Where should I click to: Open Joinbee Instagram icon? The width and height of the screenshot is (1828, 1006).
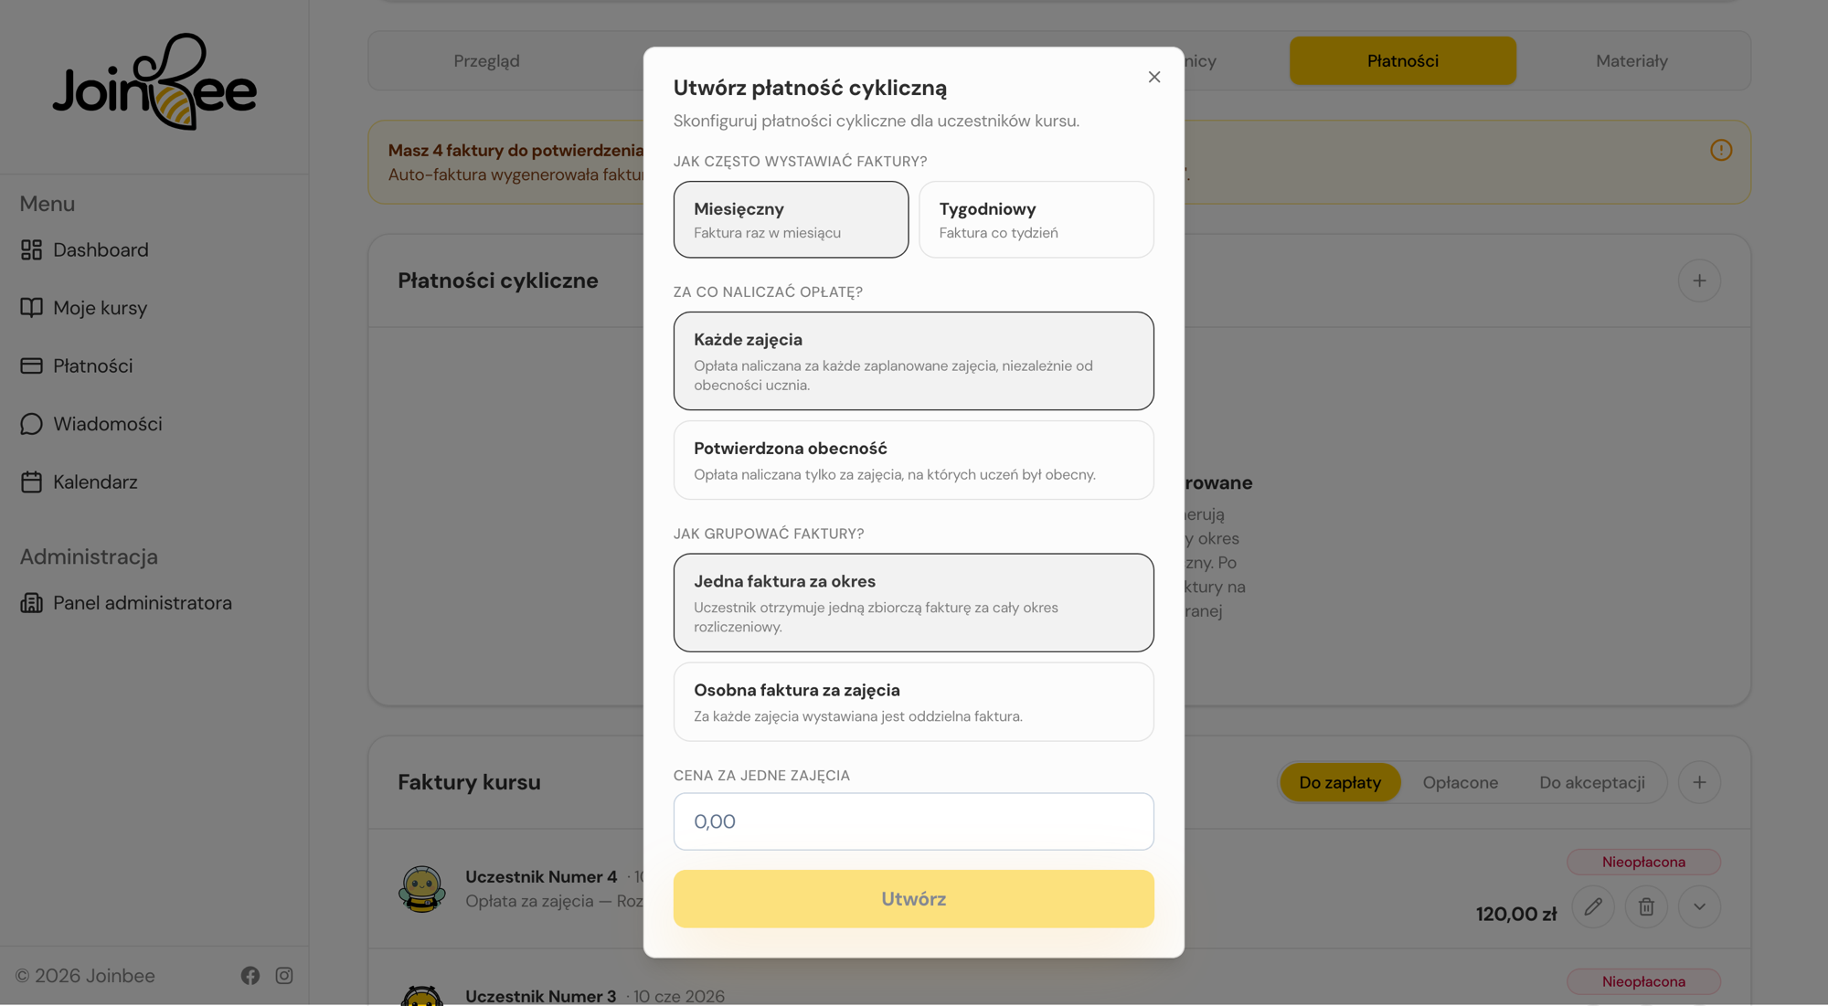(284, 976)
